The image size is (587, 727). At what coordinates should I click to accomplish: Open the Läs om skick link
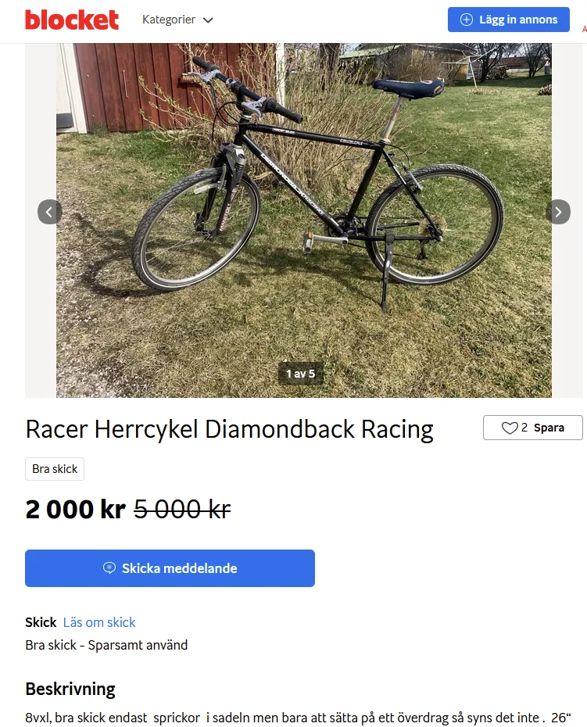tap(99, 622)
